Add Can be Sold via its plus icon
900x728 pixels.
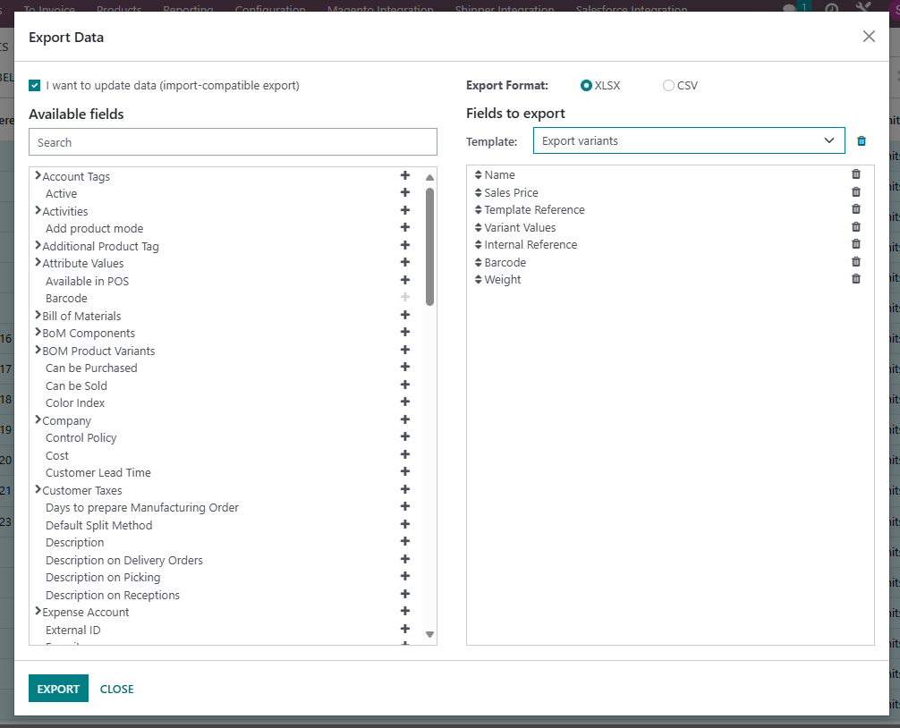click(x=404, y=384)
